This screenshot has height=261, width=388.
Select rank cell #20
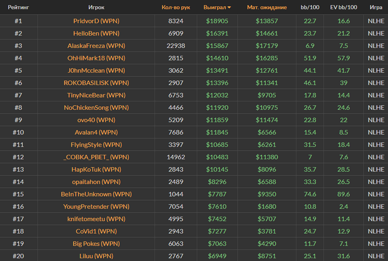(x=18, y=256)
